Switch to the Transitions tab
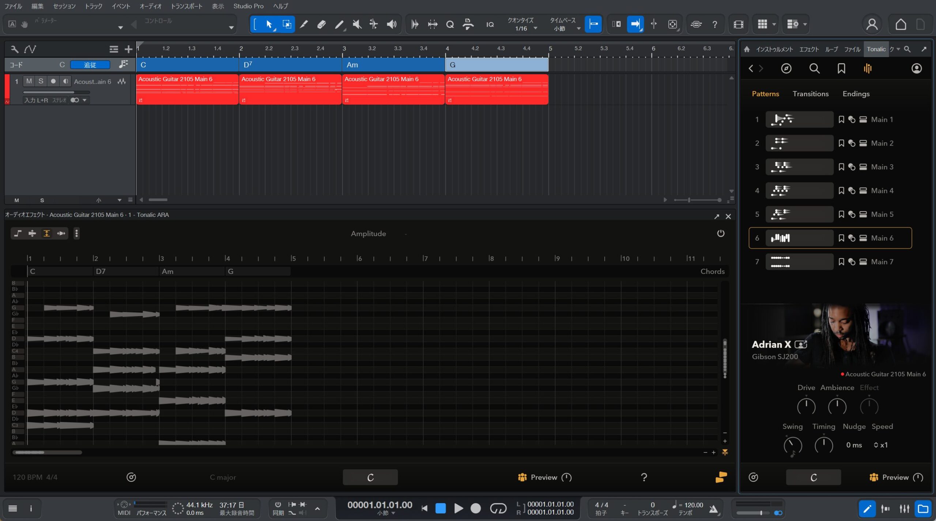Screen dimensions: 936x521 810,94
